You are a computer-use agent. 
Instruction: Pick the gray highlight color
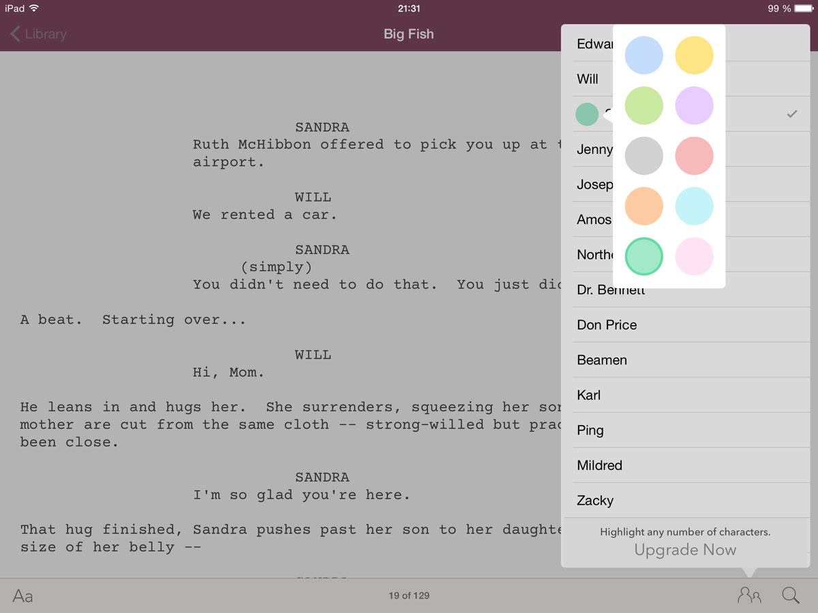(644, 156)
